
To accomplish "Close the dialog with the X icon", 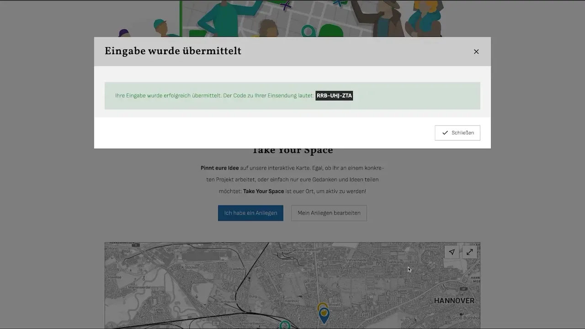I will coord(476,52).
